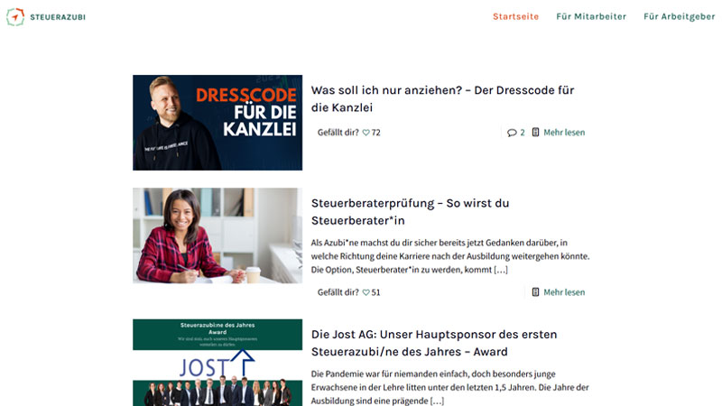Click the Dresscode für die Kanzlei thumbnail
Image resolution: width=722 pixels, height=406 pixels.
click(218, 123)
